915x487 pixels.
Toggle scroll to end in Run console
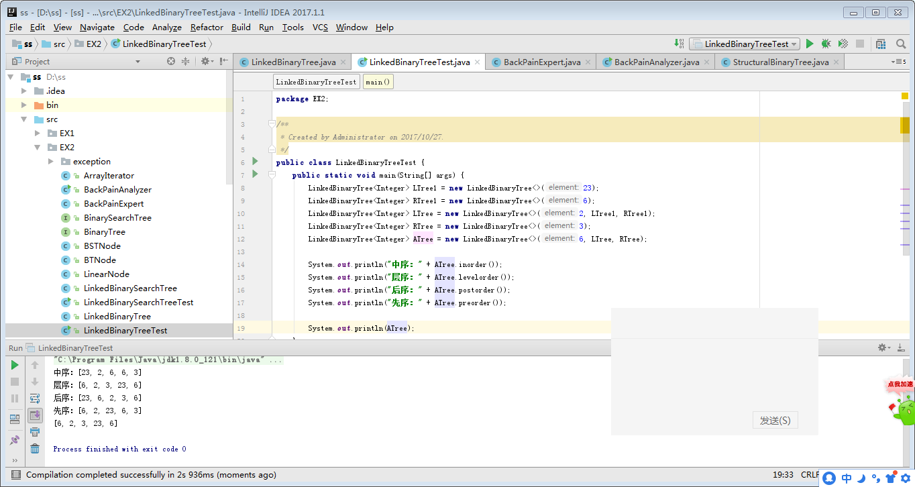35,415
